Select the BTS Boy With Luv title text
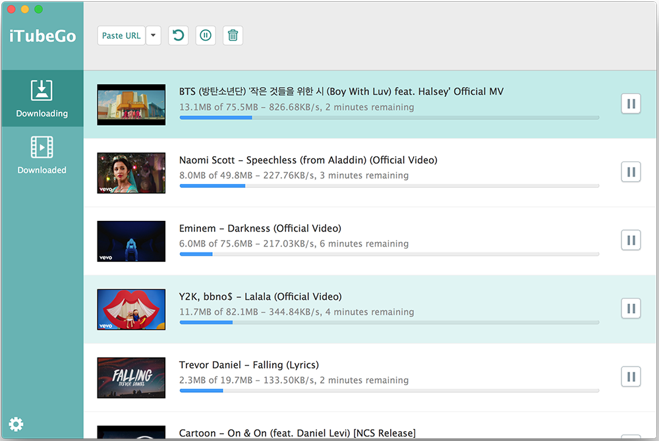 (x=341, y=92)
